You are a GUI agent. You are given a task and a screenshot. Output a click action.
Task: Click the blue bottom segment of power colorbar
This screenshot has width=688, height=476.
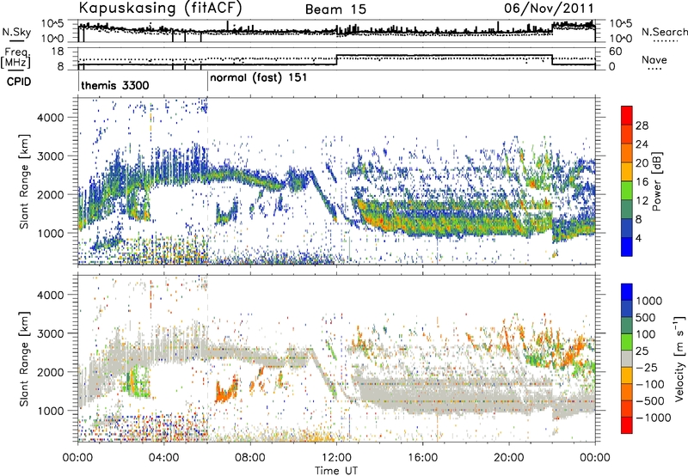point(627,247)
